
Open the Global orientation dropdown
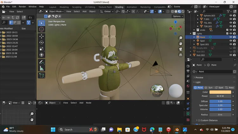click(107, 11)
